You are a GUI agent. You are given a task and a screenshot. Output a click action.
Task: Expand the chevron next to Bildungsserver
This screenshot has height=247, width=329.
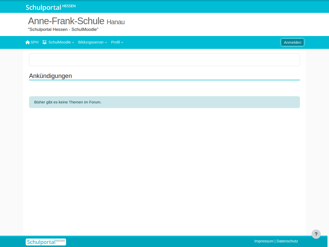[106, 42]
